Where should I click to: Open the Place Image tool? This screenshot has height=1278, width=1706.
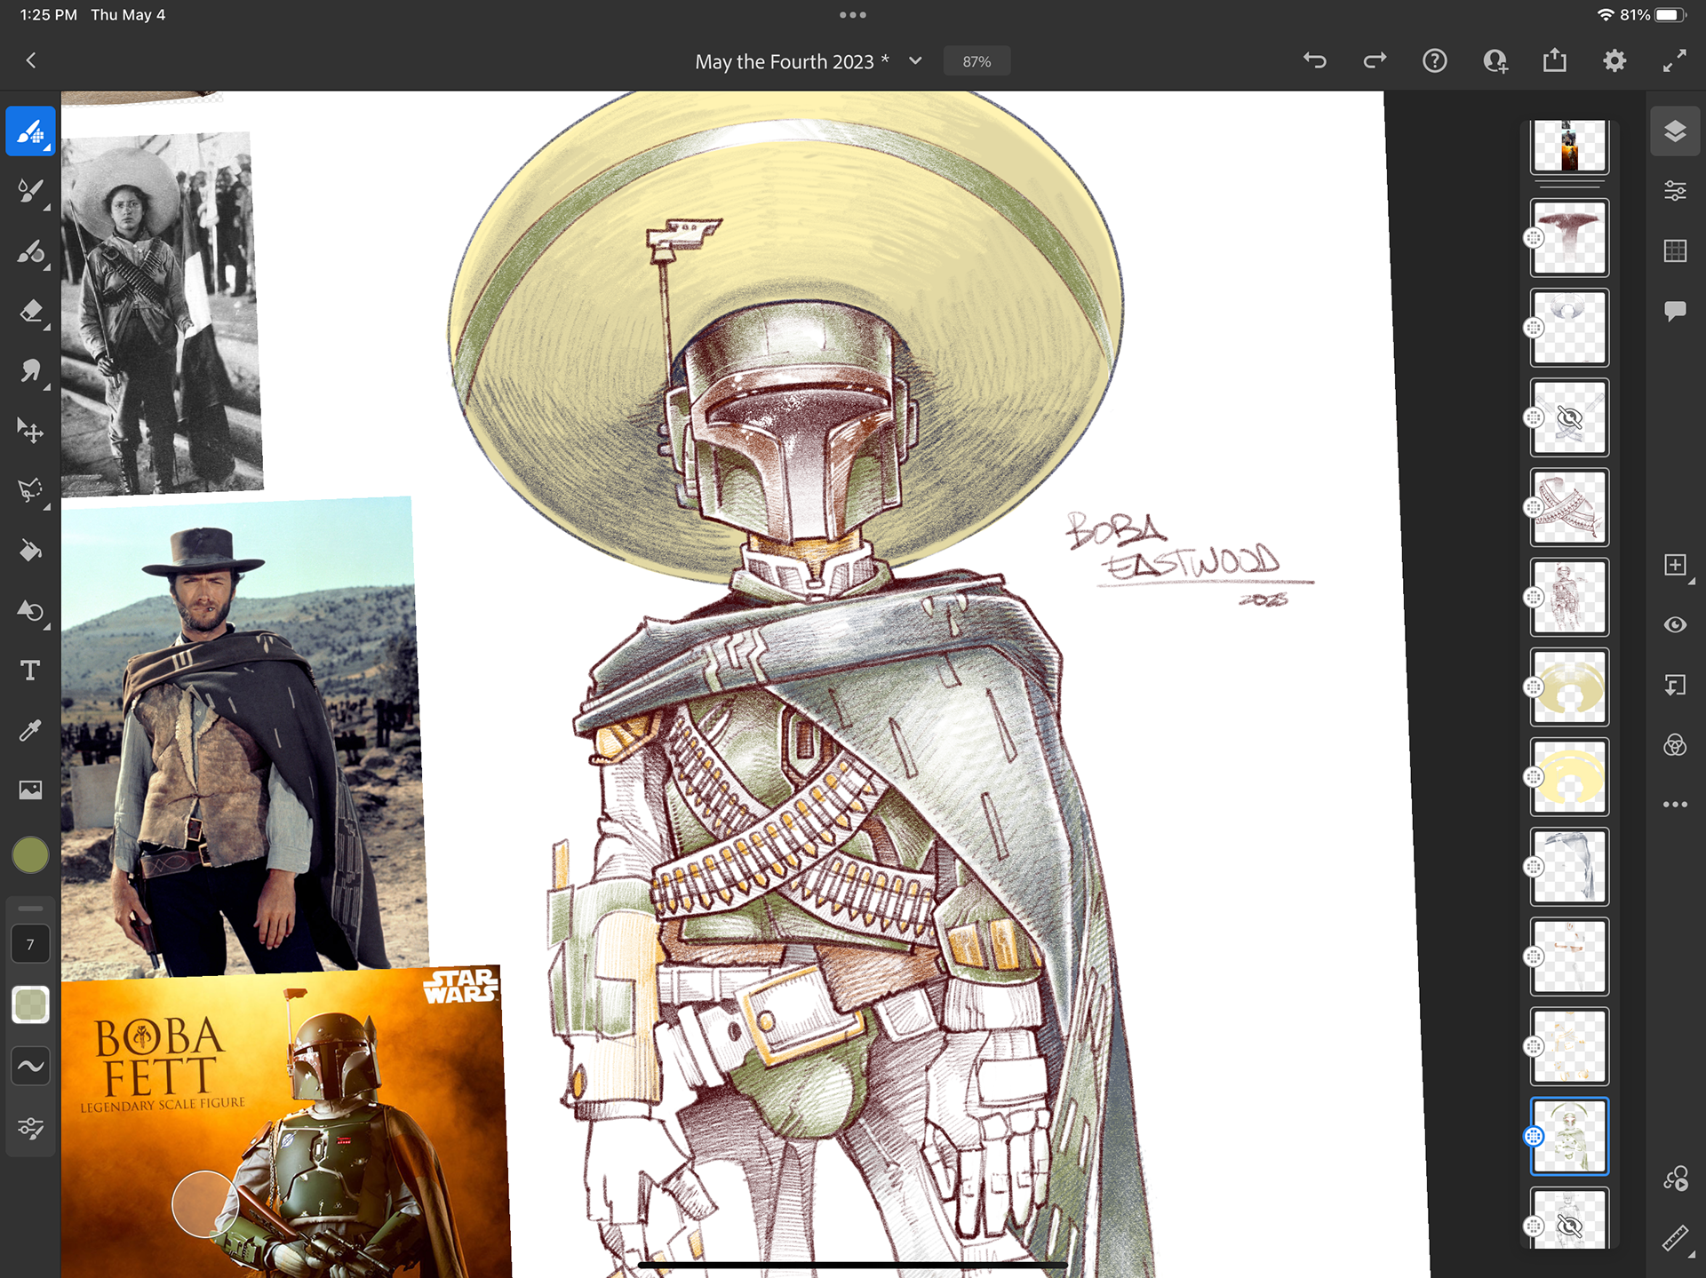[31, 790]
